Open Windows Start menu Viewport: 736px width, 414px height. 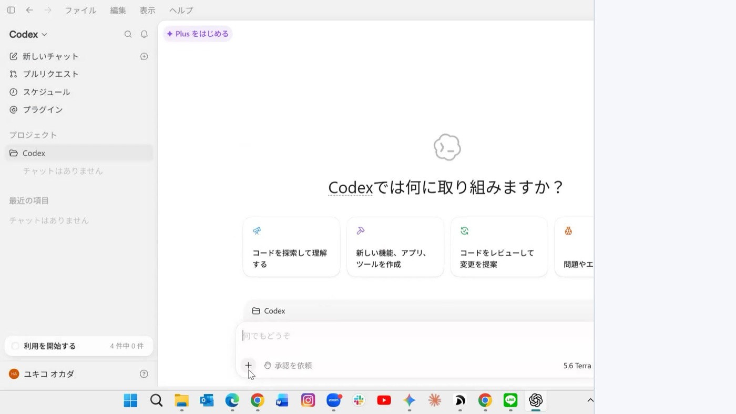click(130, 400)
